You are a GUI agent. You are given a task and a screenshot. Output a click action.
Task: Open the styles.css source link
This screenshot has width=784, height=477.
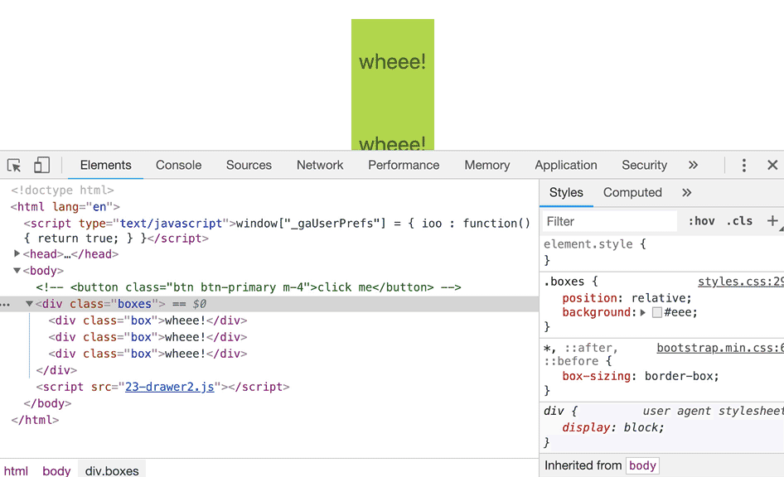739,282
